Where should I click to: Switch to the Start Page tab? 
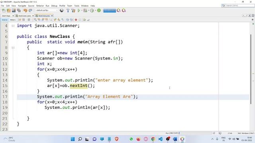[6, 16]
